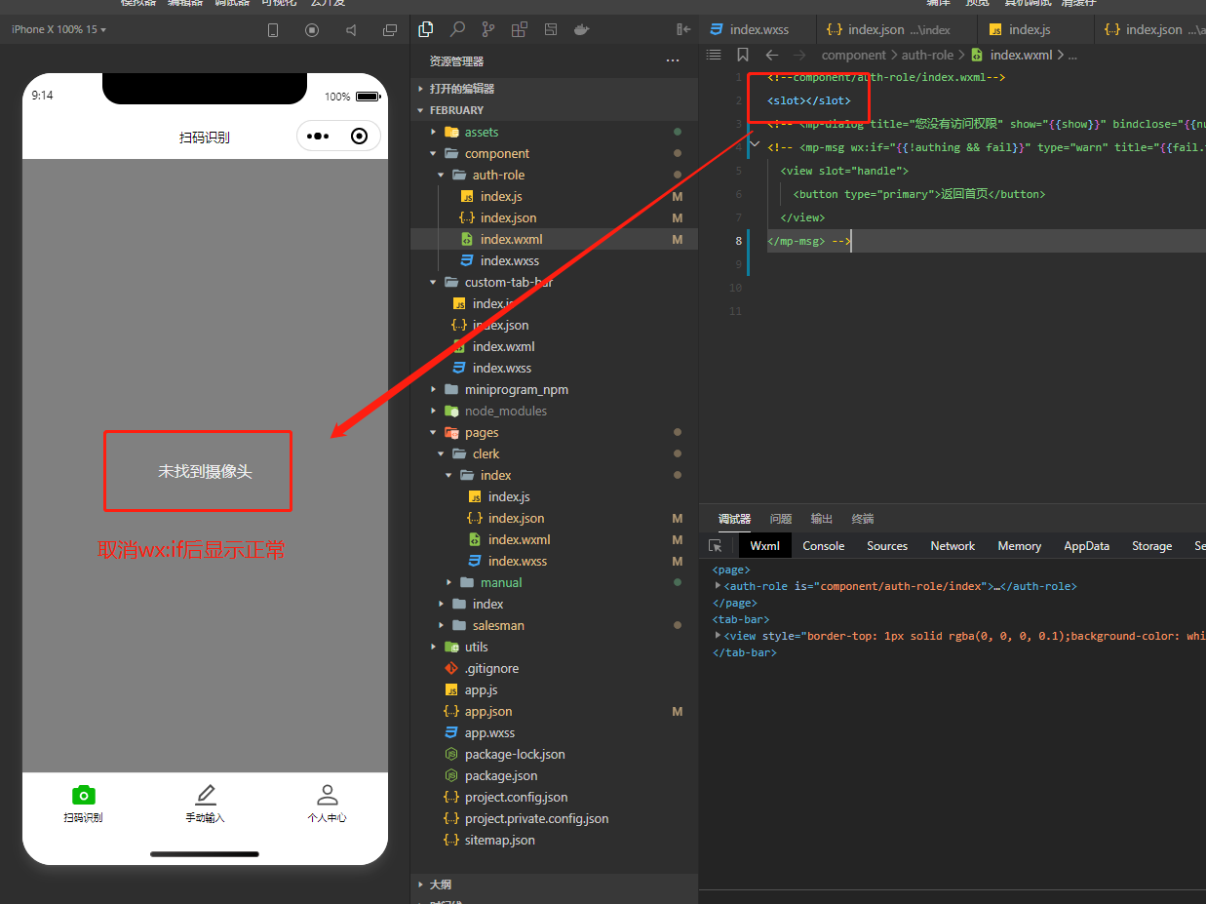The width and height of the screenshot is (1206, 904).
Task: Open the explorer more actions ellipsis
Action: click(673, 60)
